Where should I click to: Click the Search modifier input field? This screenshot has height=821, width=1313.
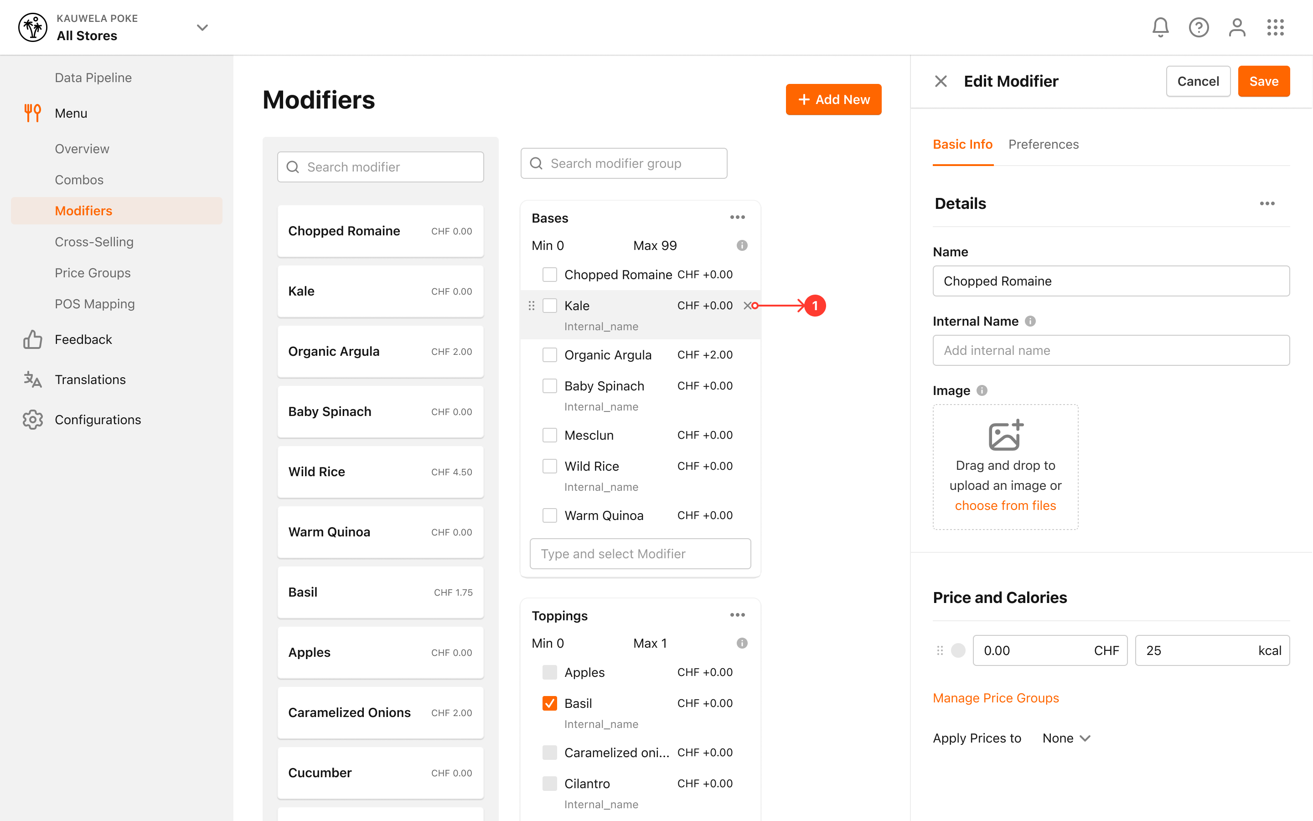coord(380,166)
